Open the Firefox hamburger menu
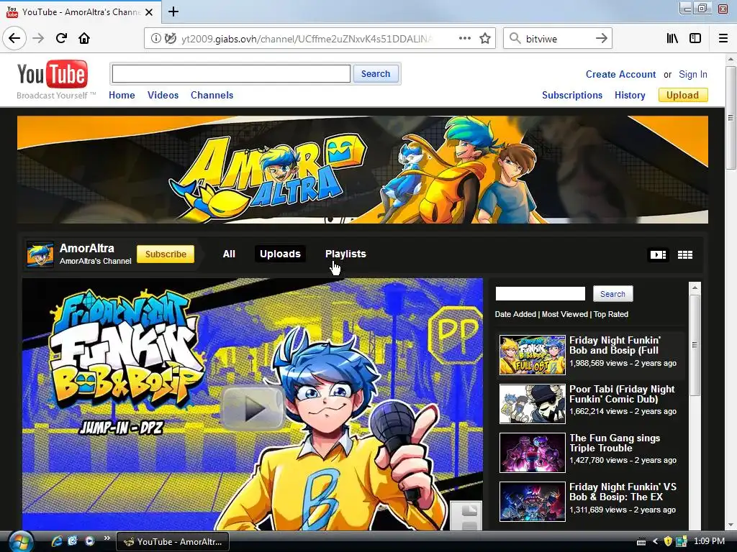The height and width of the screenshot is (552, 737). pos(723,38)
